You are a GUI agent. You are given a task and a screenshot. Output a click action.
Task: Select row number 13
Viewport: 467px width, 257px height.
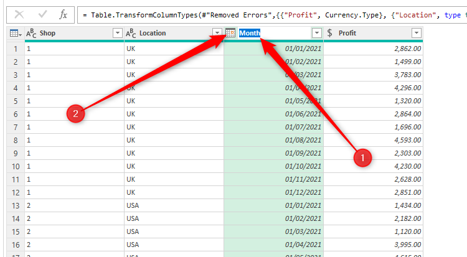tap(16, 205)
